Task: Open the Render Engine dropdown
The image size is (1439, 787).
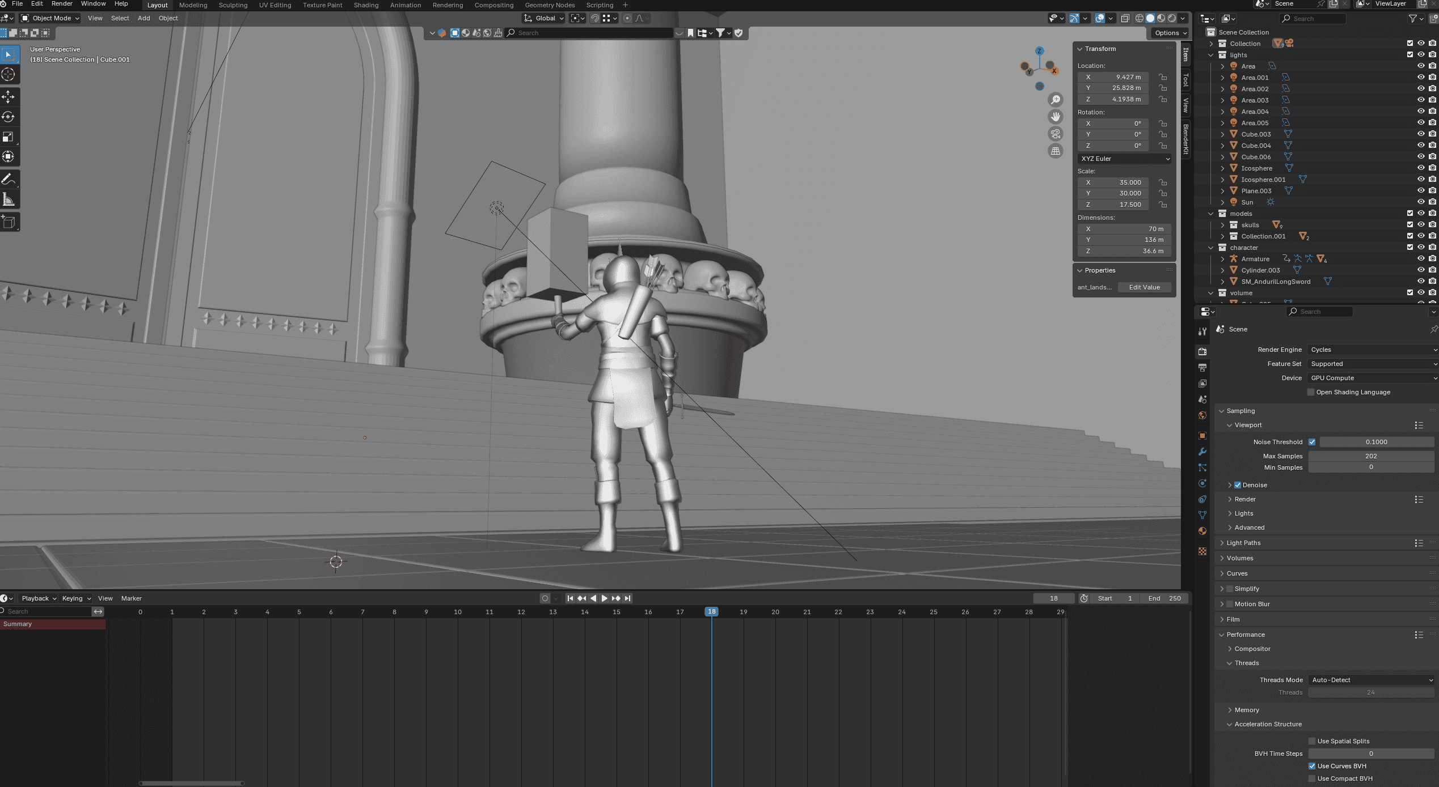Action: [x=1372, y=350]
